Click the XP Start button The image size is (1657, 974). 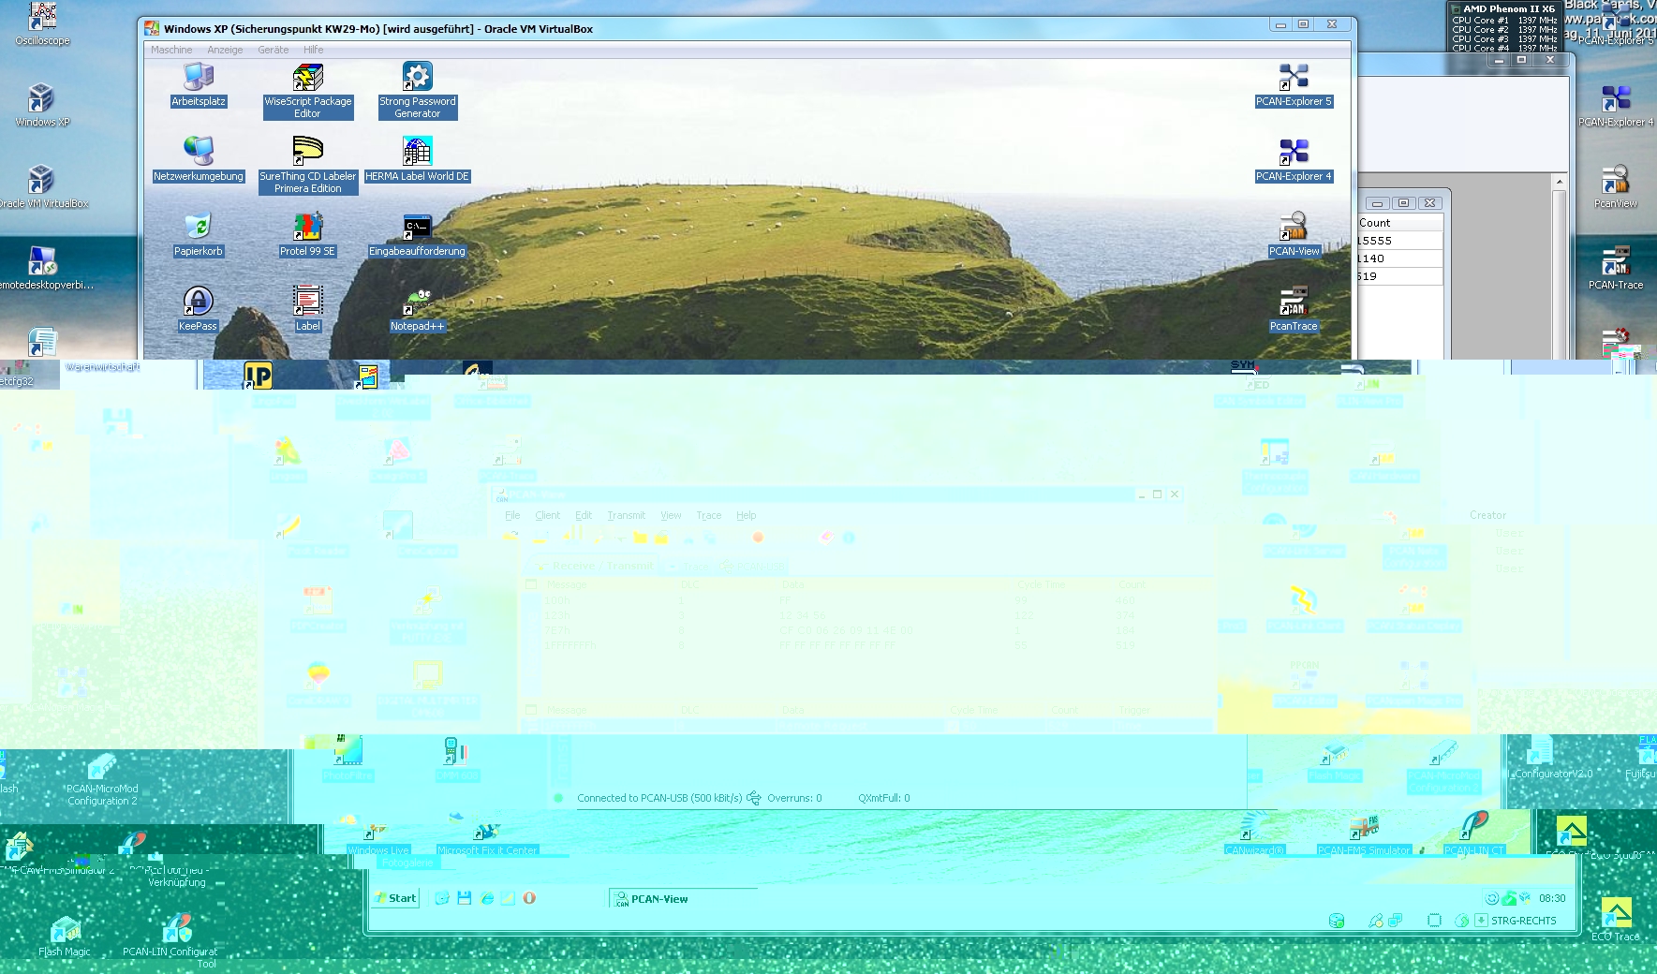click(394, 897)
